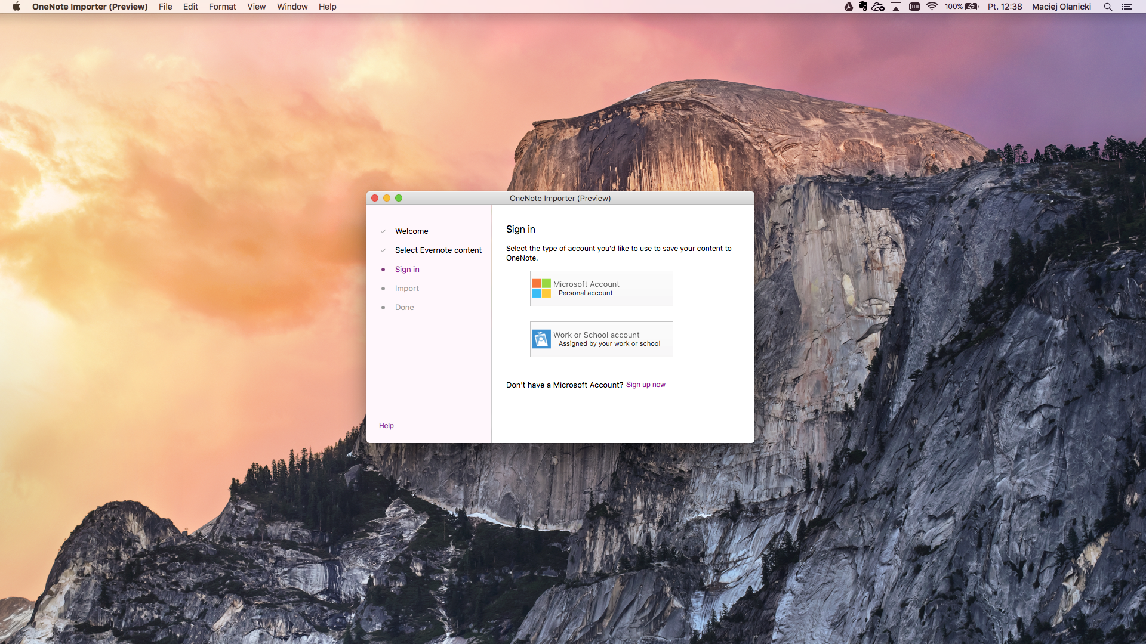The height and width of the screenshot is (644, 1146).
Task: Select the Select Evernote content step
Action: coord(438,250)
